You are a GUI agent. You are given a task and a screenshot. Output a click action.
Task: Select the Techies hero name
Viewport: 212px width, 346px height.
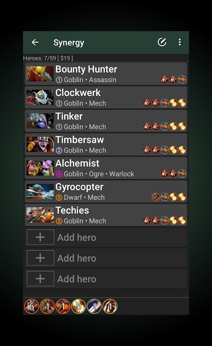click(72, 210)
